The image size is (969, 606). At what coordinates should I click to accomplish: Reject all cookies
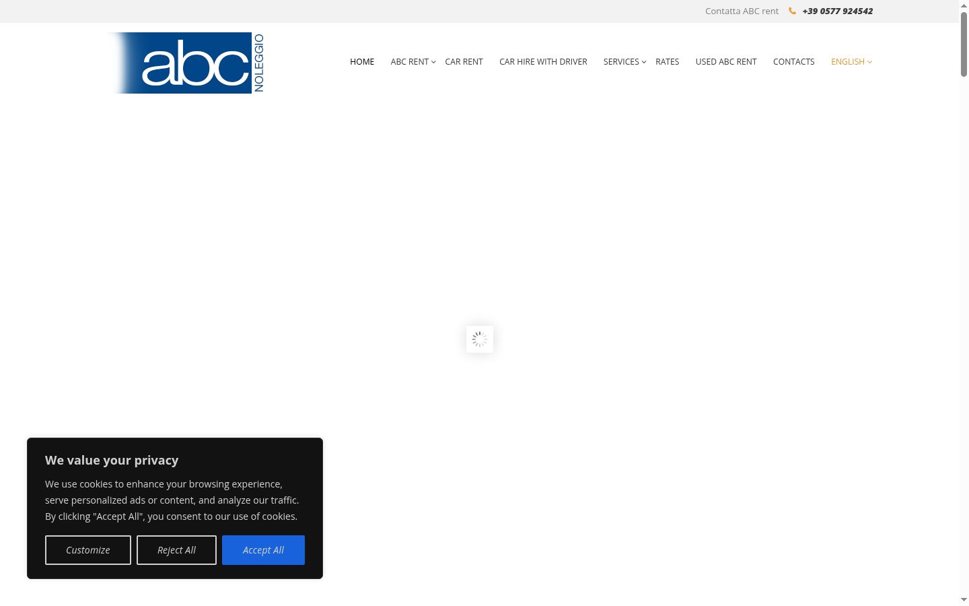[176, 550]
